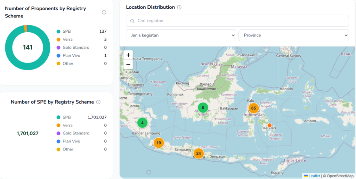
Task: Click Gold Standard label in SPE legend
Action: 76,133
